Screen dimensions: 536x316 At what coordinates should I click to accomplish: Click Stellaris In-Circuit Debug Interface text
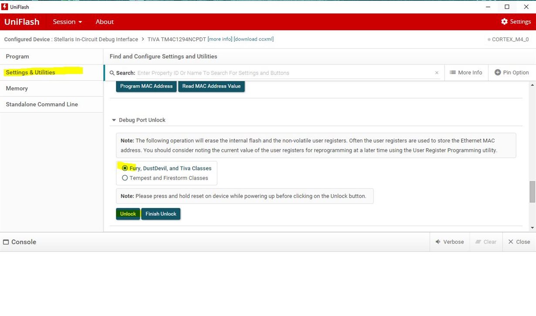click(96, 39)
